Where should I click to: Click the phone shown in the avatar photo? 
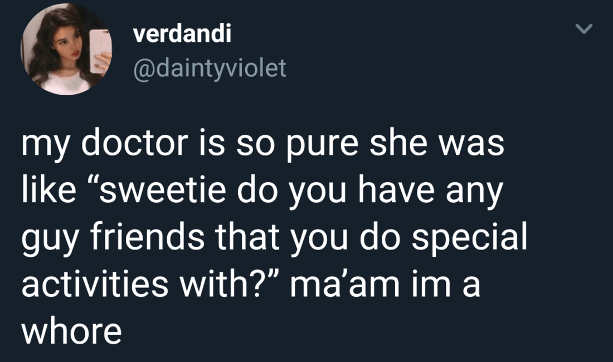pyautogui.click(x=101, y=49)
